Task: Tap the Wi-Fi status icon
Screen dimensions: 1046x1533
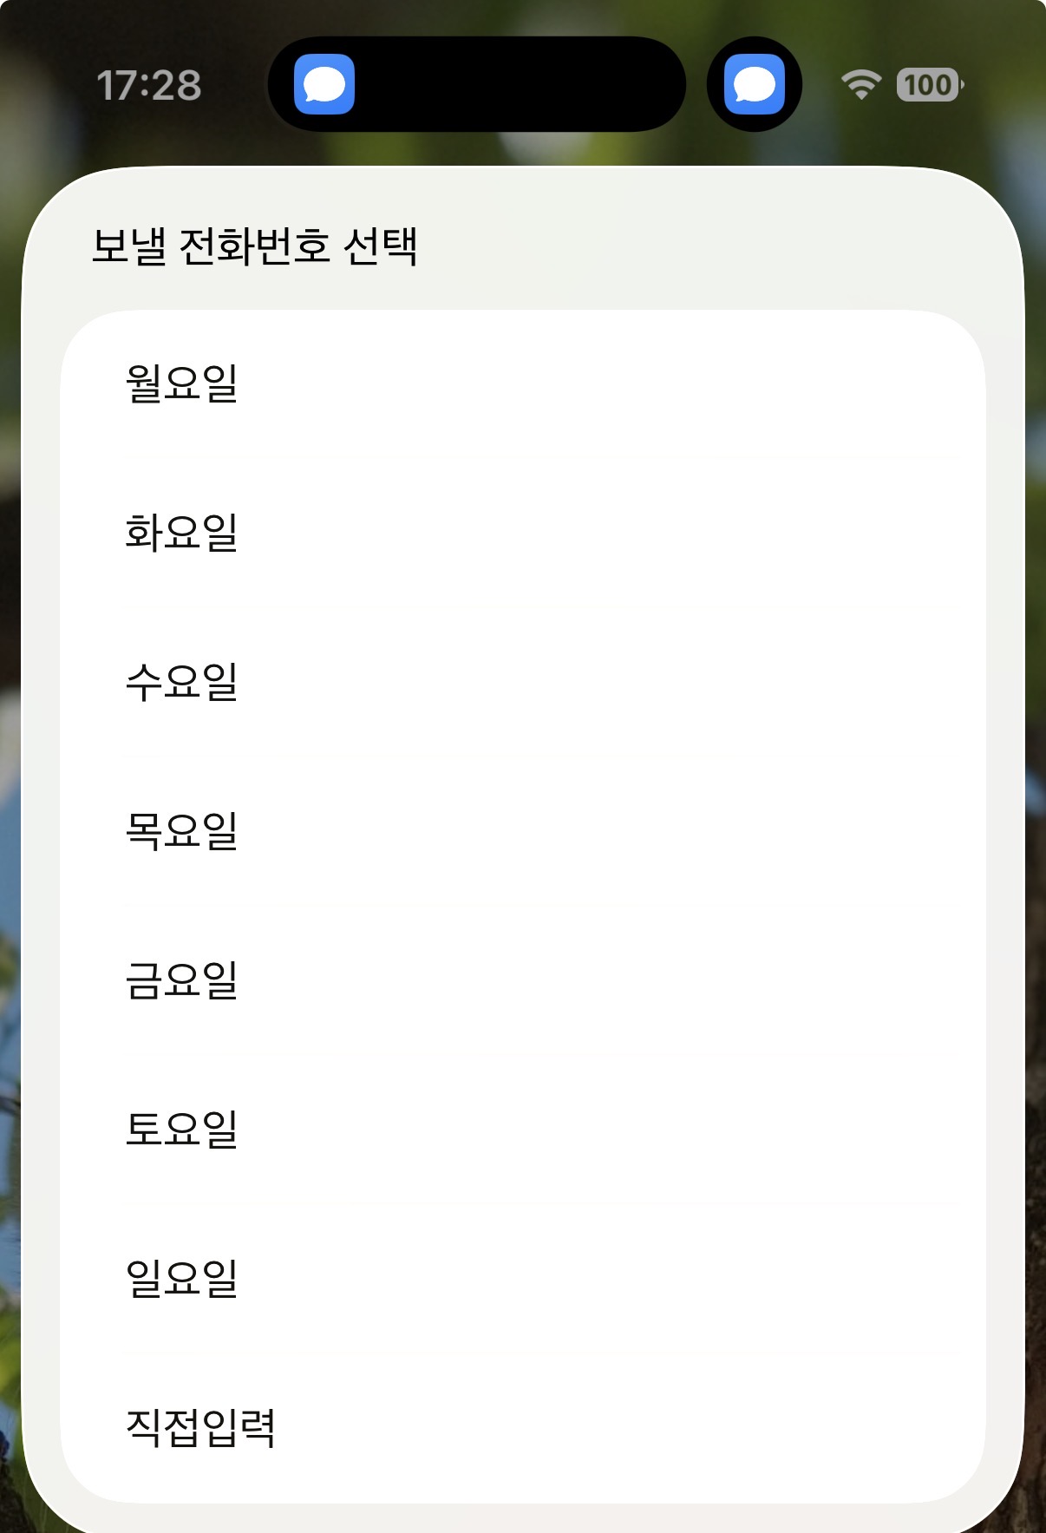Action: pyautogui.click(x=860, y=85)
